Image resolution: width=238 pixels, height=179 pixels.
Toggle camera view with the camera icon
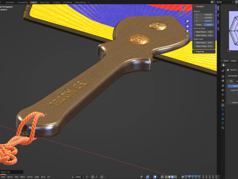pyautogui.click(x=187, y=31)
